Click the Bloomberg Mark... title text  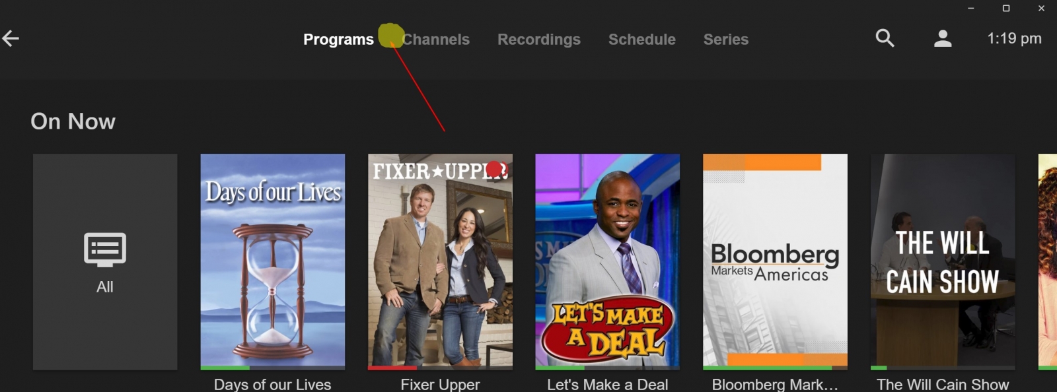click(x=775, y=384)
